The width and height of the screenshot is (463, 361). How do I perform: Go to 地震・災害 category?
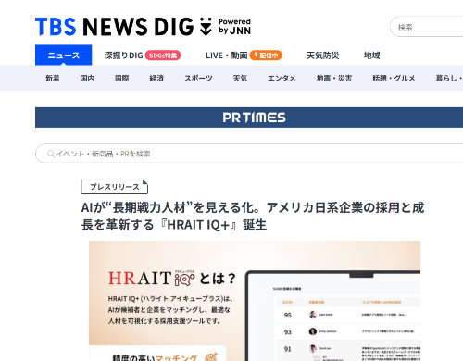(334, 79)
